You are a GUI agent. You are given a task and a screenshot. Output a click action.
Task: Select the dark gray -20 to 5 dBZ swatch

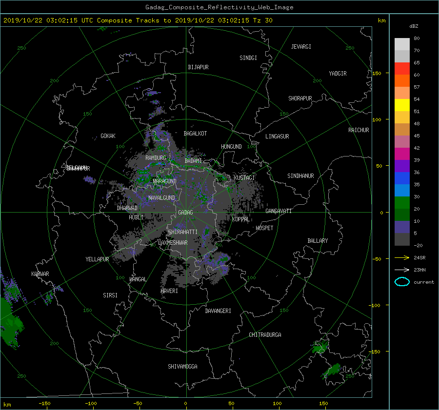tap(402, 239)
